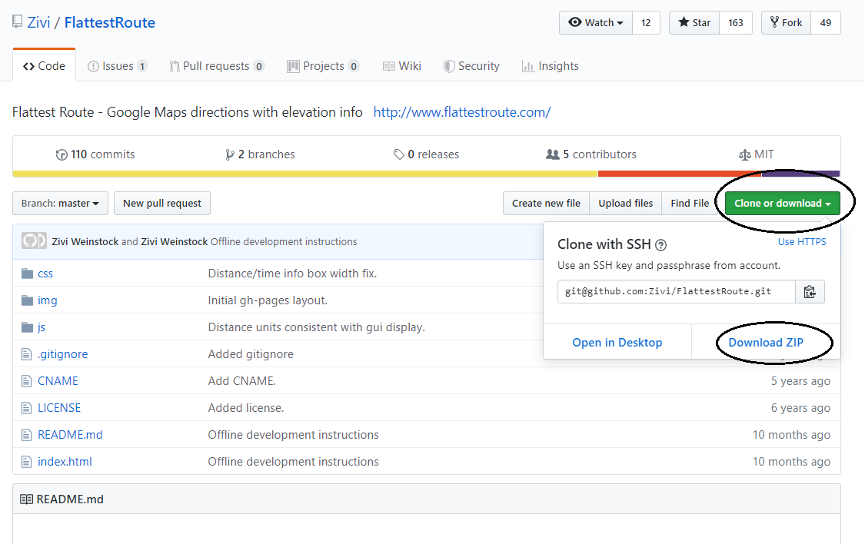View the 12 watchers count

[646, 22]
